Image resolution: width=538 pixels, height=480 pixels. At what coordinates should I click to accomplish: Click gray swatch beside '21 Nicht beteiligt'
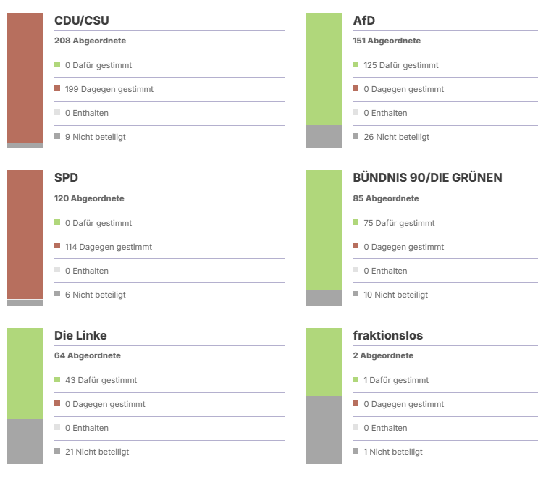pyautogui.click(x=57, y=452)
